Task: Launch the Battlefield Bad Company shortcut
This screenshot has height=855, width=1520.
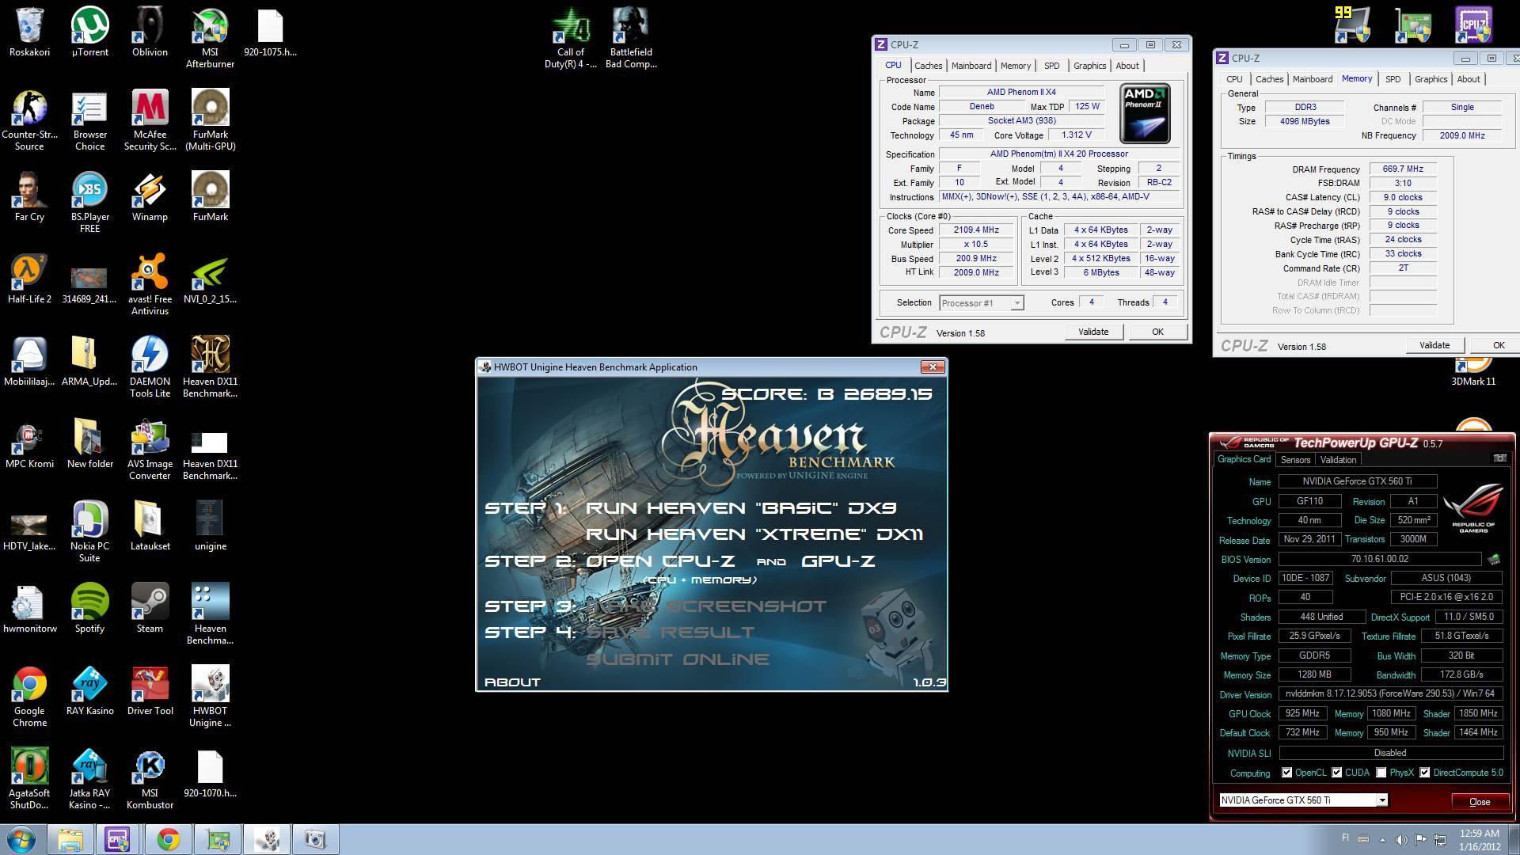Action: tap(631, 38)
